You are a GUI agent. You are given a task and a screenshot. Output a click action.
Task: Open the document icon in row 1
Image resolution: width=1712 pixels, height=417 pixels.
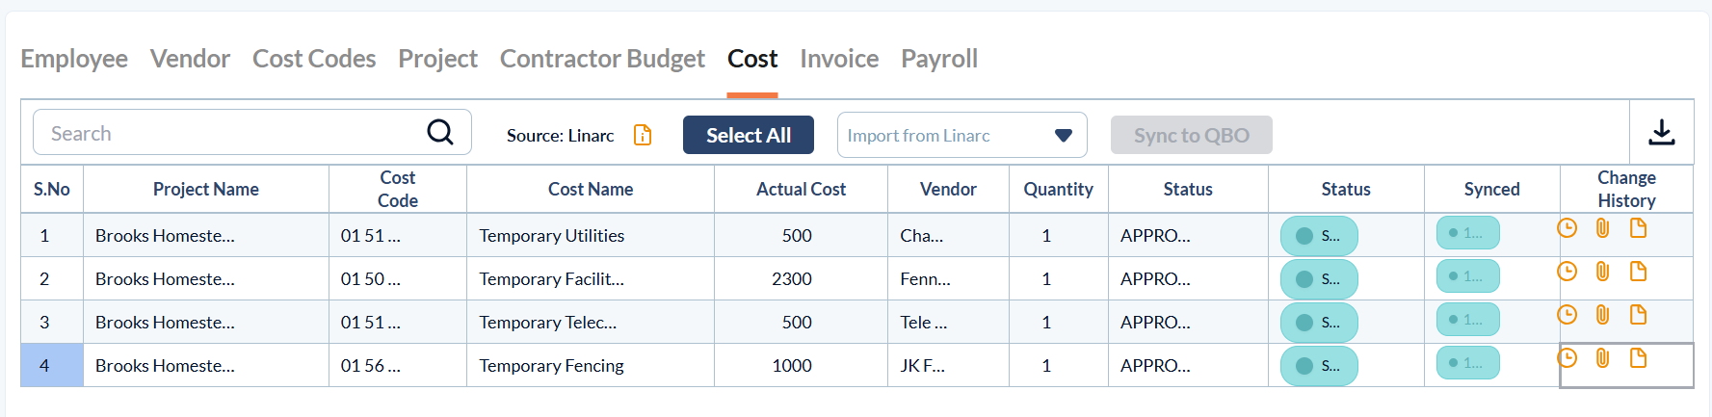coord(1638,228)
